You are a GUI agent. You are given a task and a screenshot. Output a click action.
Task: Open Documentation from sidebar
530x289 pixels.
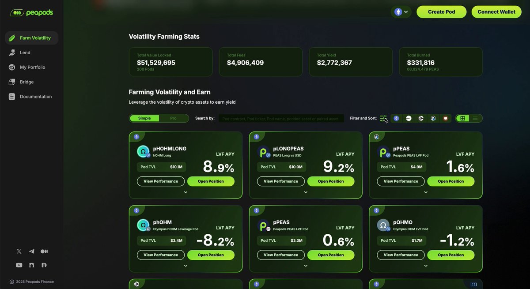tap(31, 96)
